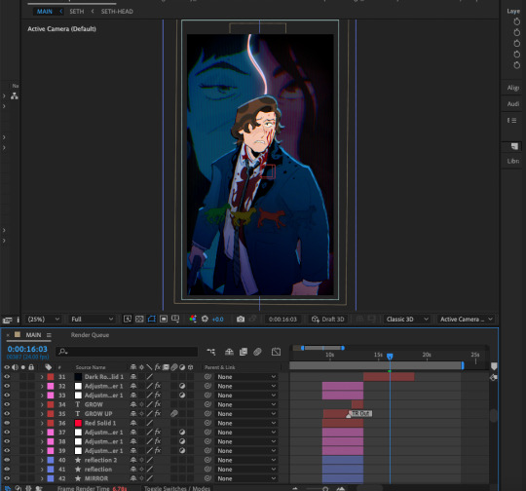
Task: Open grid and guide options icon
Action: click(x=175, y=319)
